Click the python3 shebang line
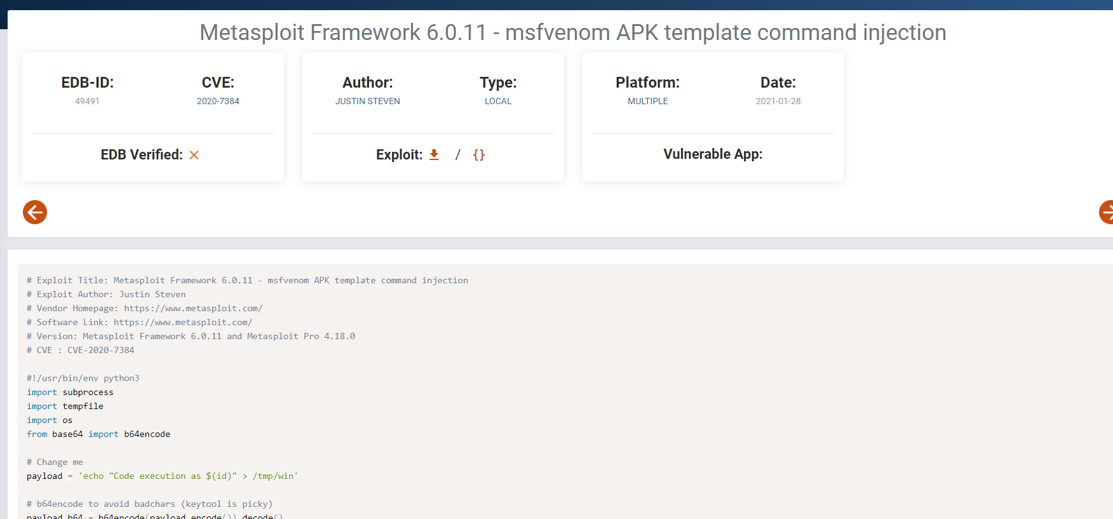 pos(83,378)
